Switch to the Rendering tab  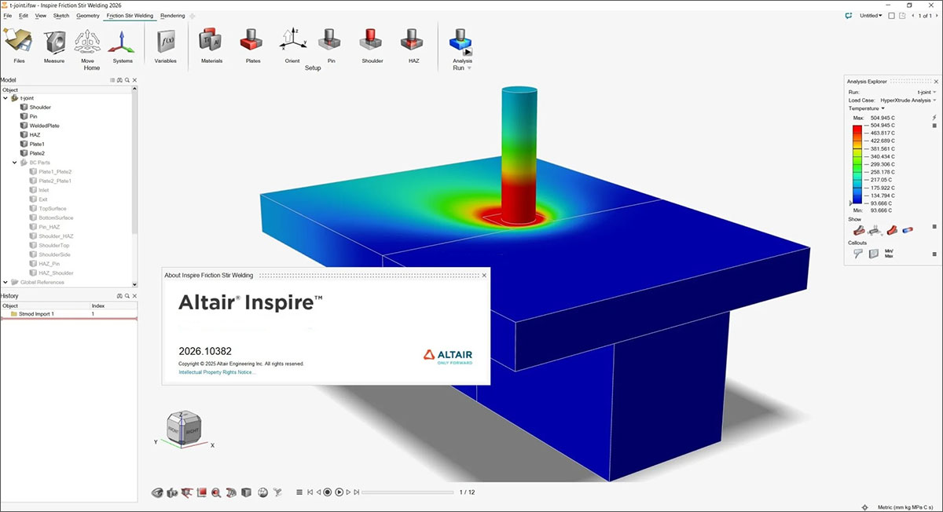pyautogui.click(x=173, y=15)
